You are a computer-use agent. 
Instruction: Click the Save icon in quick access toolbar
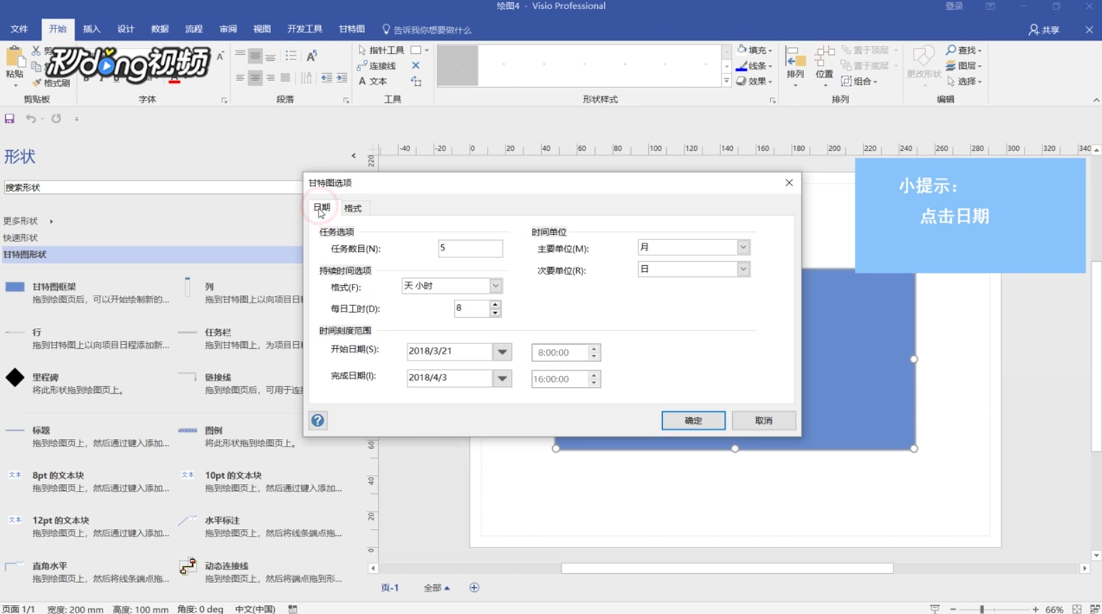[x=10, y=118]
